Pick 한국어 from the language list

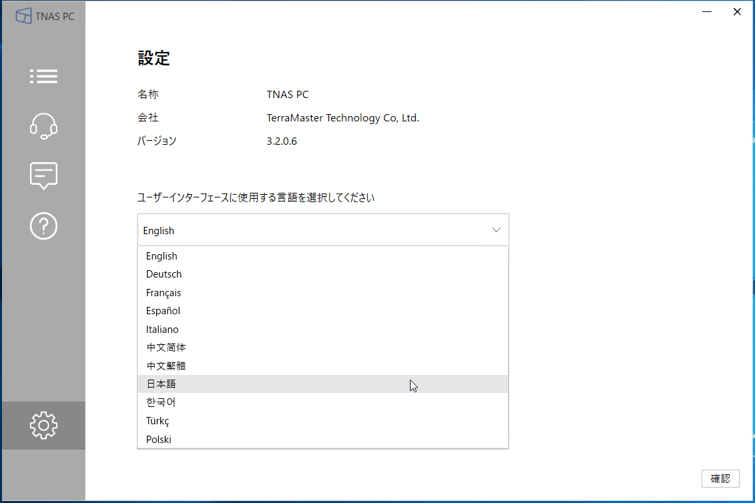click(322, 402)
